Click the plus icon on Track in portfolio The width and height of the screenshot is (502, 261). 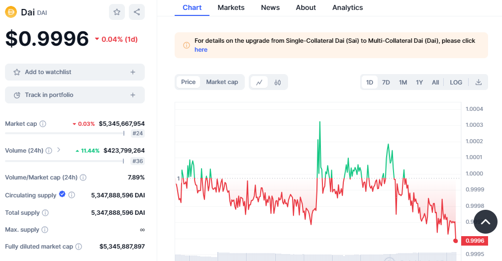coord(133,95)
